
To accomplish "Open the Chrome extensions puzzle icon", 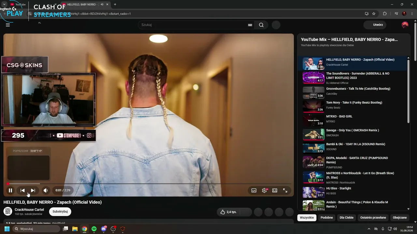I will [385, 14].
